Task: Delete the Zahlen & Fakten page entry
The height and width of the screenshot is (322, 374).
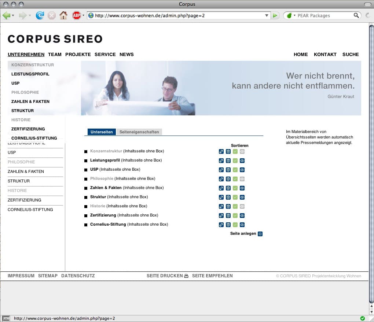Action: [228, 188]
